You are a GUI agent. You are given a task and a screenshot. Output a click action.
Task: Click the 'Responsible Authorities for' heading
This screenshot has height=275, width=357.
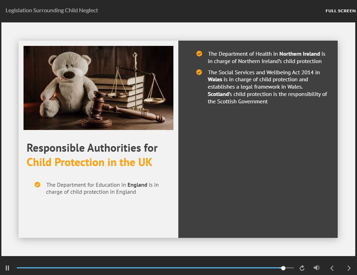[92, 148]
